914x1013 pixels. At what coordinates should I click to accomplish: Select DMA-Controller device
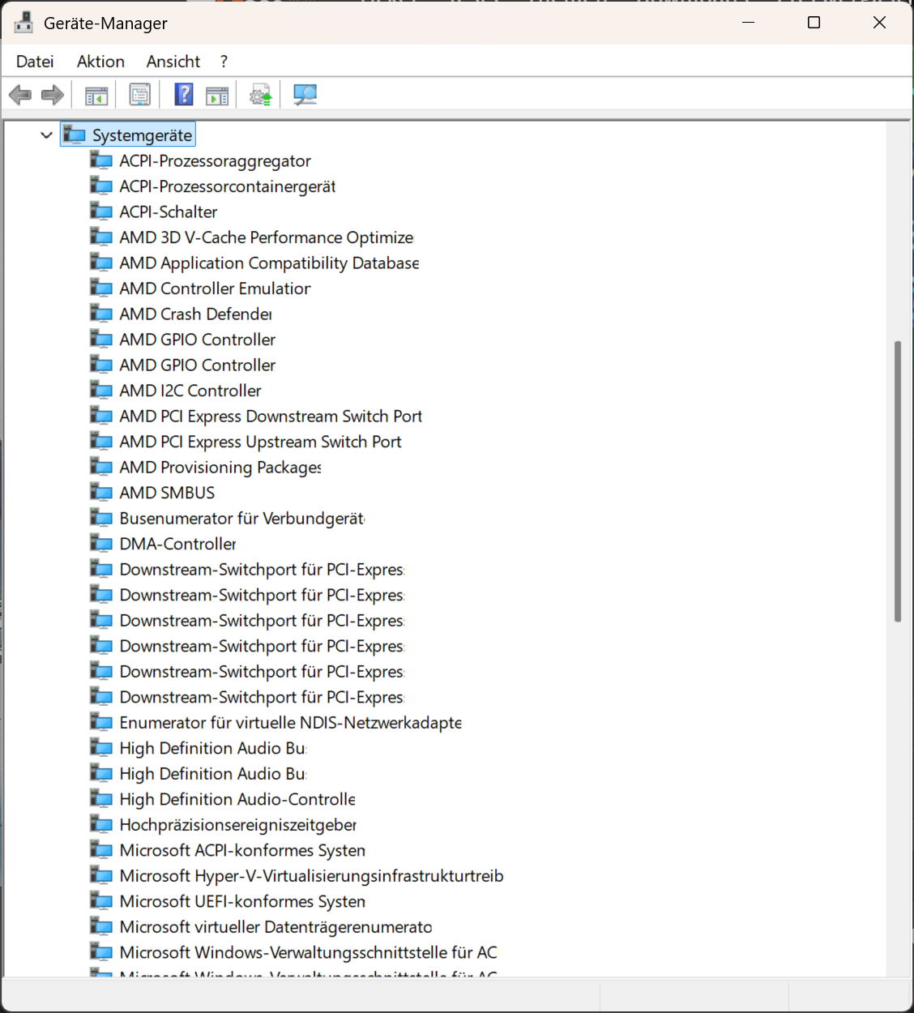pyautogui.click(x=178, y=544)
